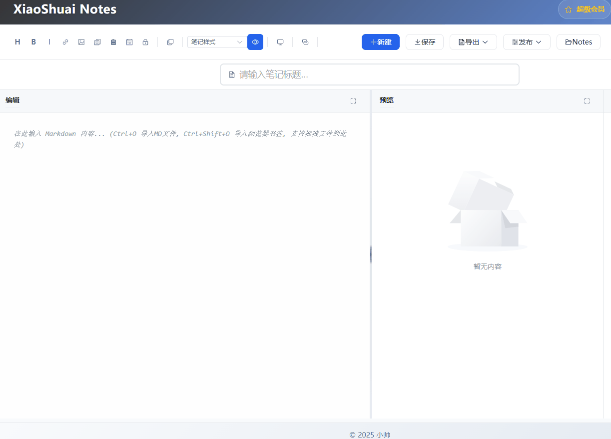Create a new note with 新建
The height and width of the screenshot is (439, 611).
(381, 42)
